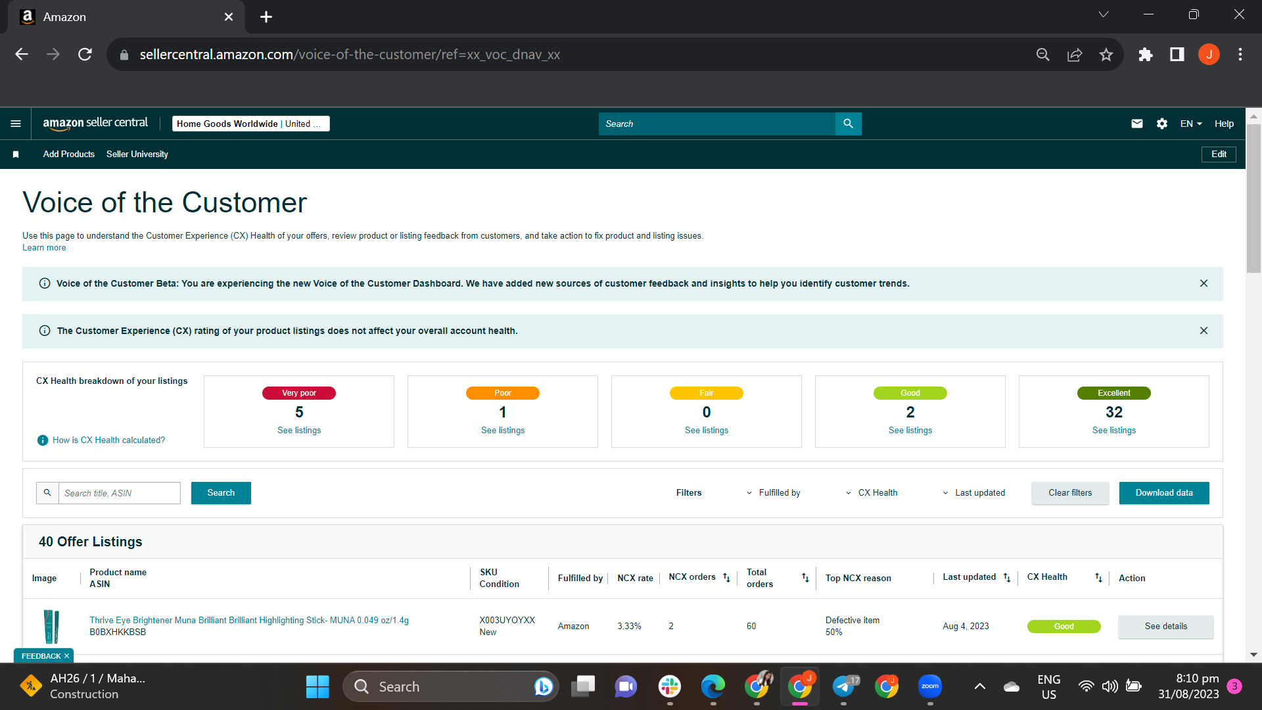This screenshot has width=1262, height=710.
Task: Dismiss the CX rating account health banner
Action: 1204,331
